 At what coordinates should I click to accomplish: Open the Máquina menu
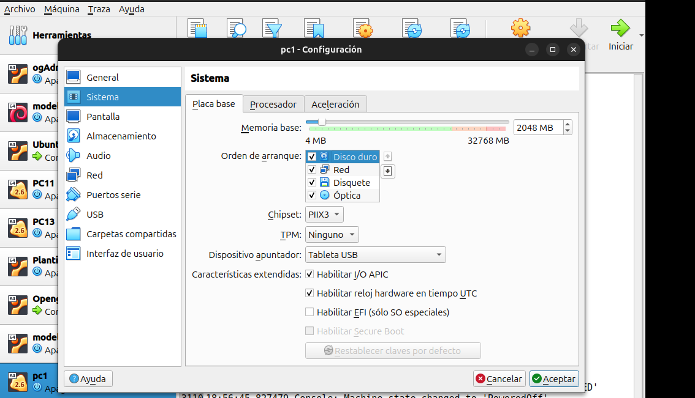(x=62, y=9)
